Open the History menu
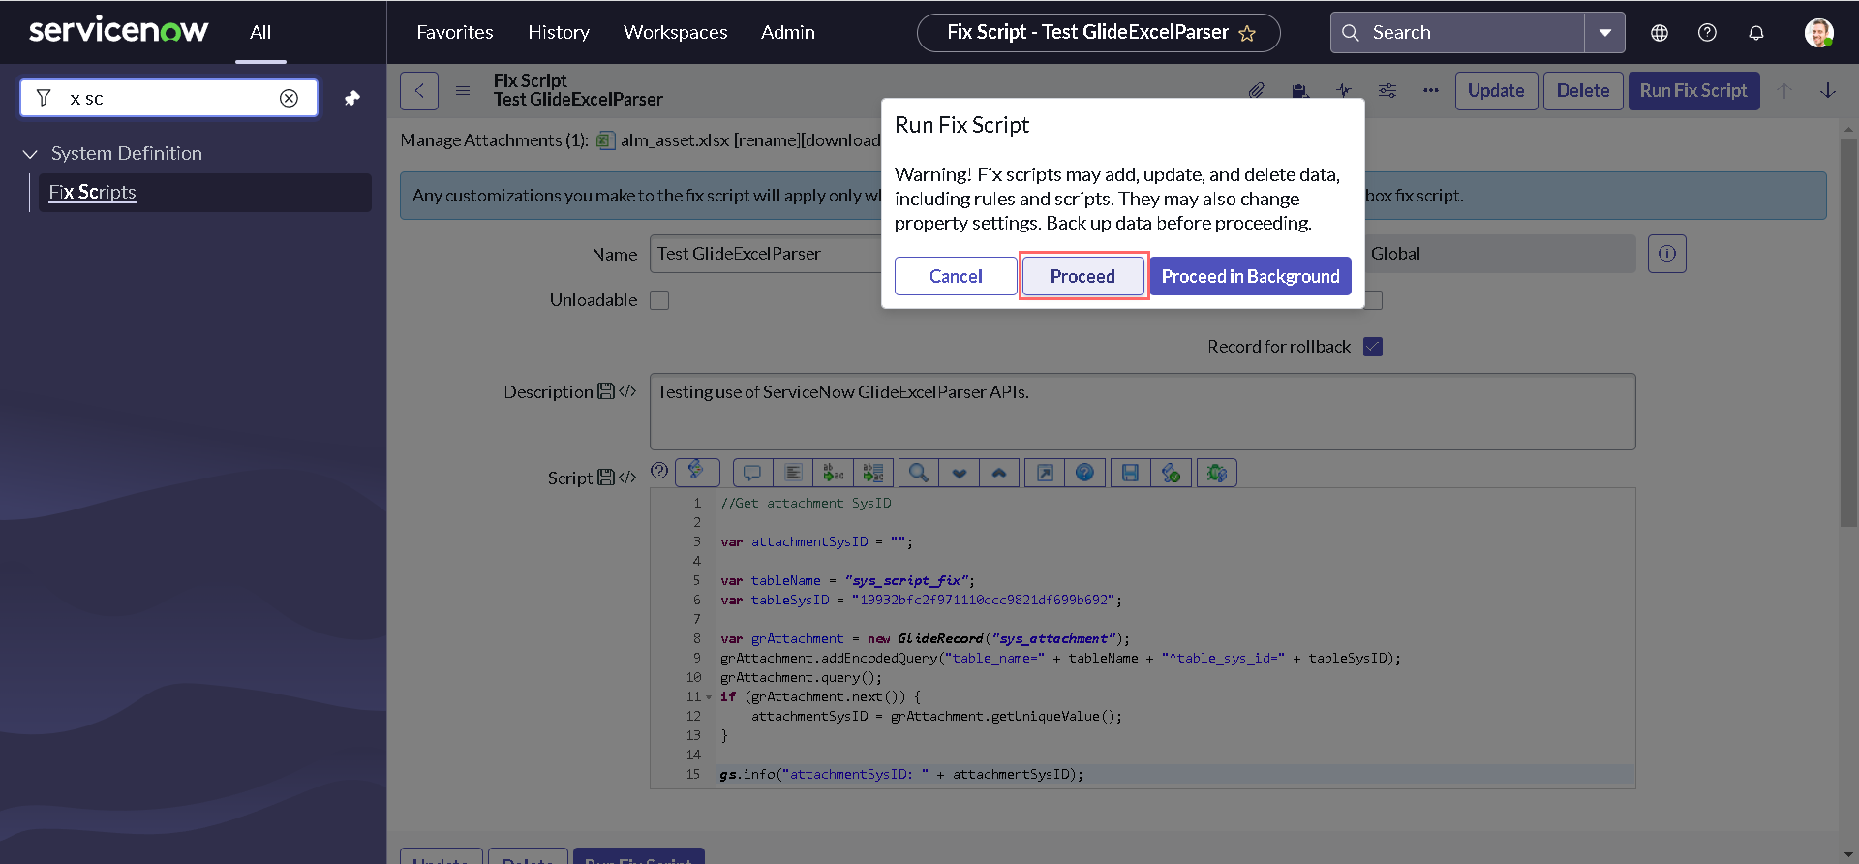Image resolution: width=1859 pixels, height=864 pixels. tap(559, 33)
